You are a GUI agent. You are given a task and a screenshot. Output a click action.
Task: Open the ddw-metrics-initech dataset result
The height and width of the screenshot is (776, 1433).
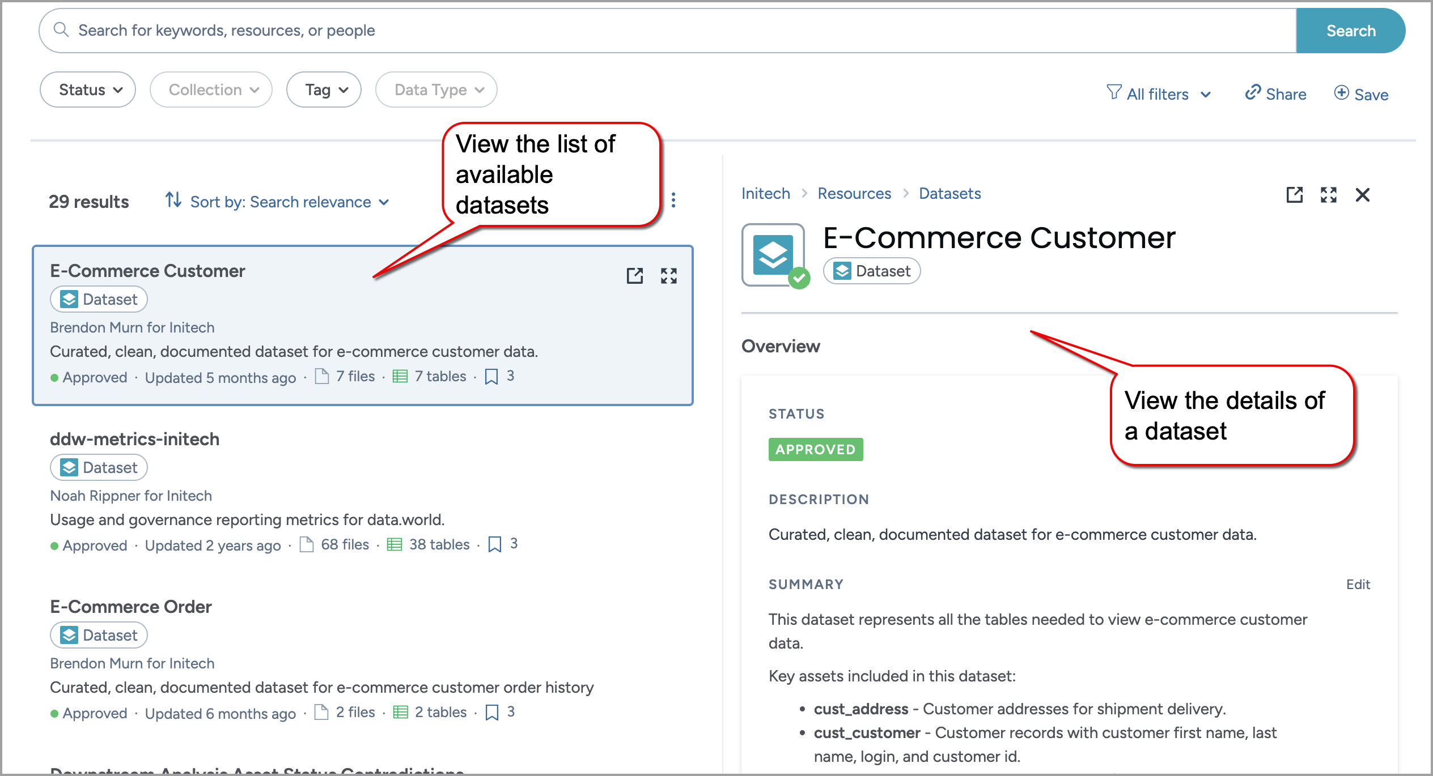click(134, 439)
